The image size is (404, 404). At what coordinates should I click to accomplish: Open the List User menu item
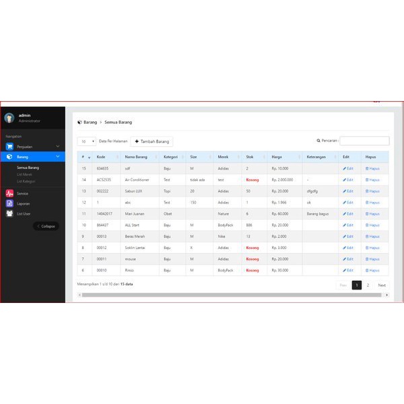coord(24,214)
